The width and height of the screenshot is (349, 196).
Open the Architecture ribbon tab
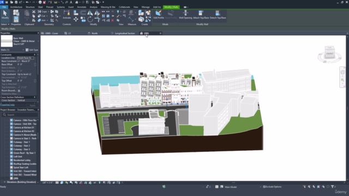[x=16, y=7]
